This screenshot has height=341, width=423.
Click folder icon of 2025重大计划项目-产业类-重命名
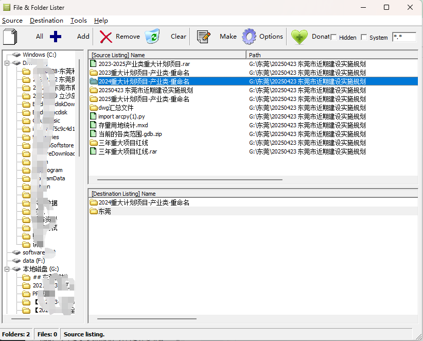pyautogui.click(x=93, y=99)
